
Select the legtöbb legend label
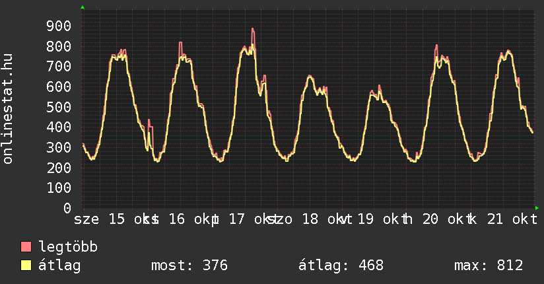[x=68, y=247]
